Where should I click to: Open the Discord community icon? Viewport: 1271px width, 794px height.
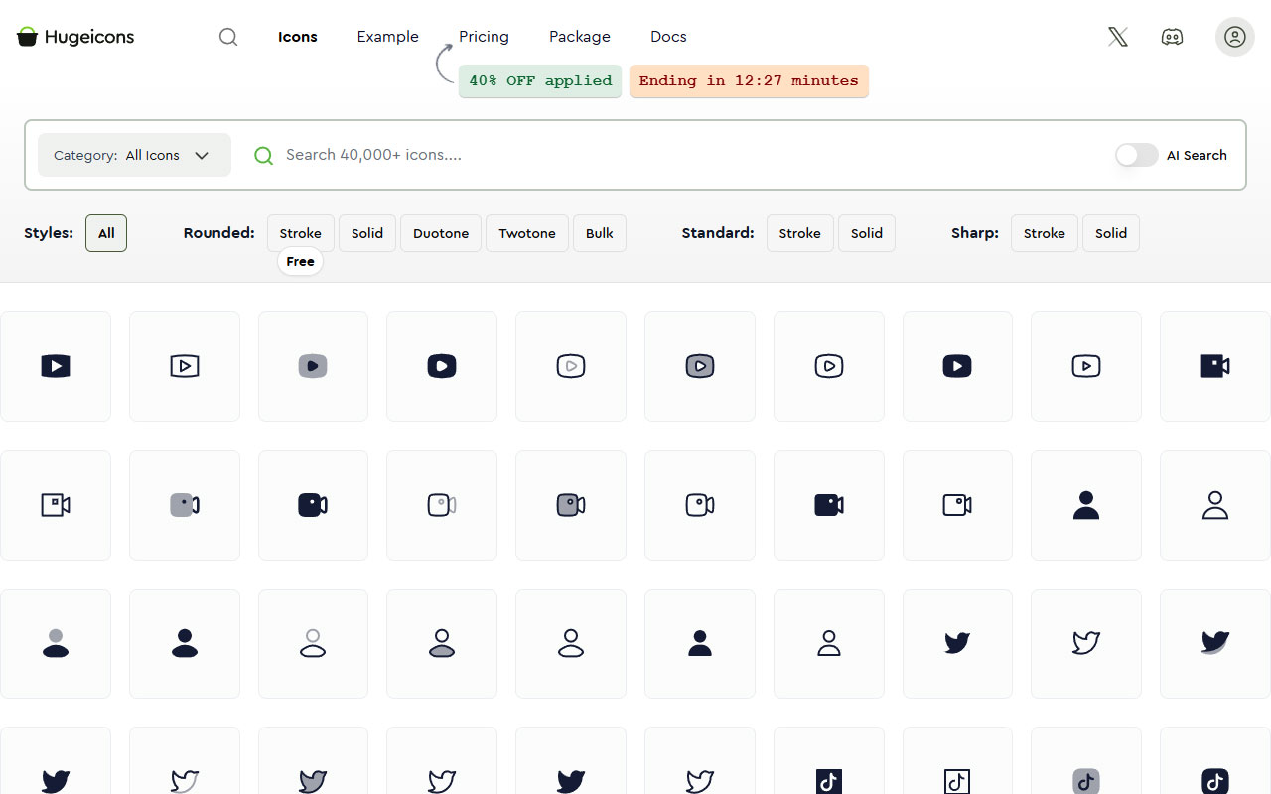point(1172,36)
